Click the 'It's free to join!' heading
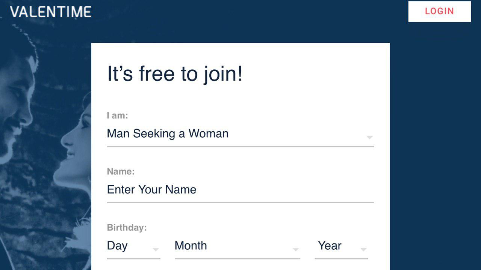Viewport: 481px width, 270px height. coord(175,74)
